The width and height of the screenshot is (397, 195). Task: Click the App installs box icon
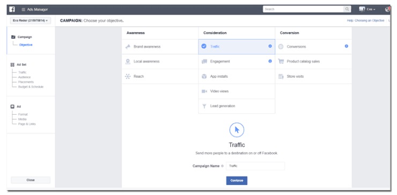(x=204, y=77)
